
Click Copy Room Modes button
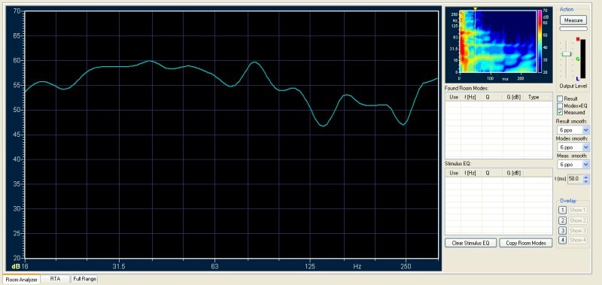pyautogui.click(x=525, y=243)
